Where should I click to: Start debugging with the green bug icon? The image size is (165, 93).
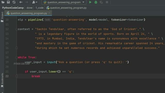(96, 2)
